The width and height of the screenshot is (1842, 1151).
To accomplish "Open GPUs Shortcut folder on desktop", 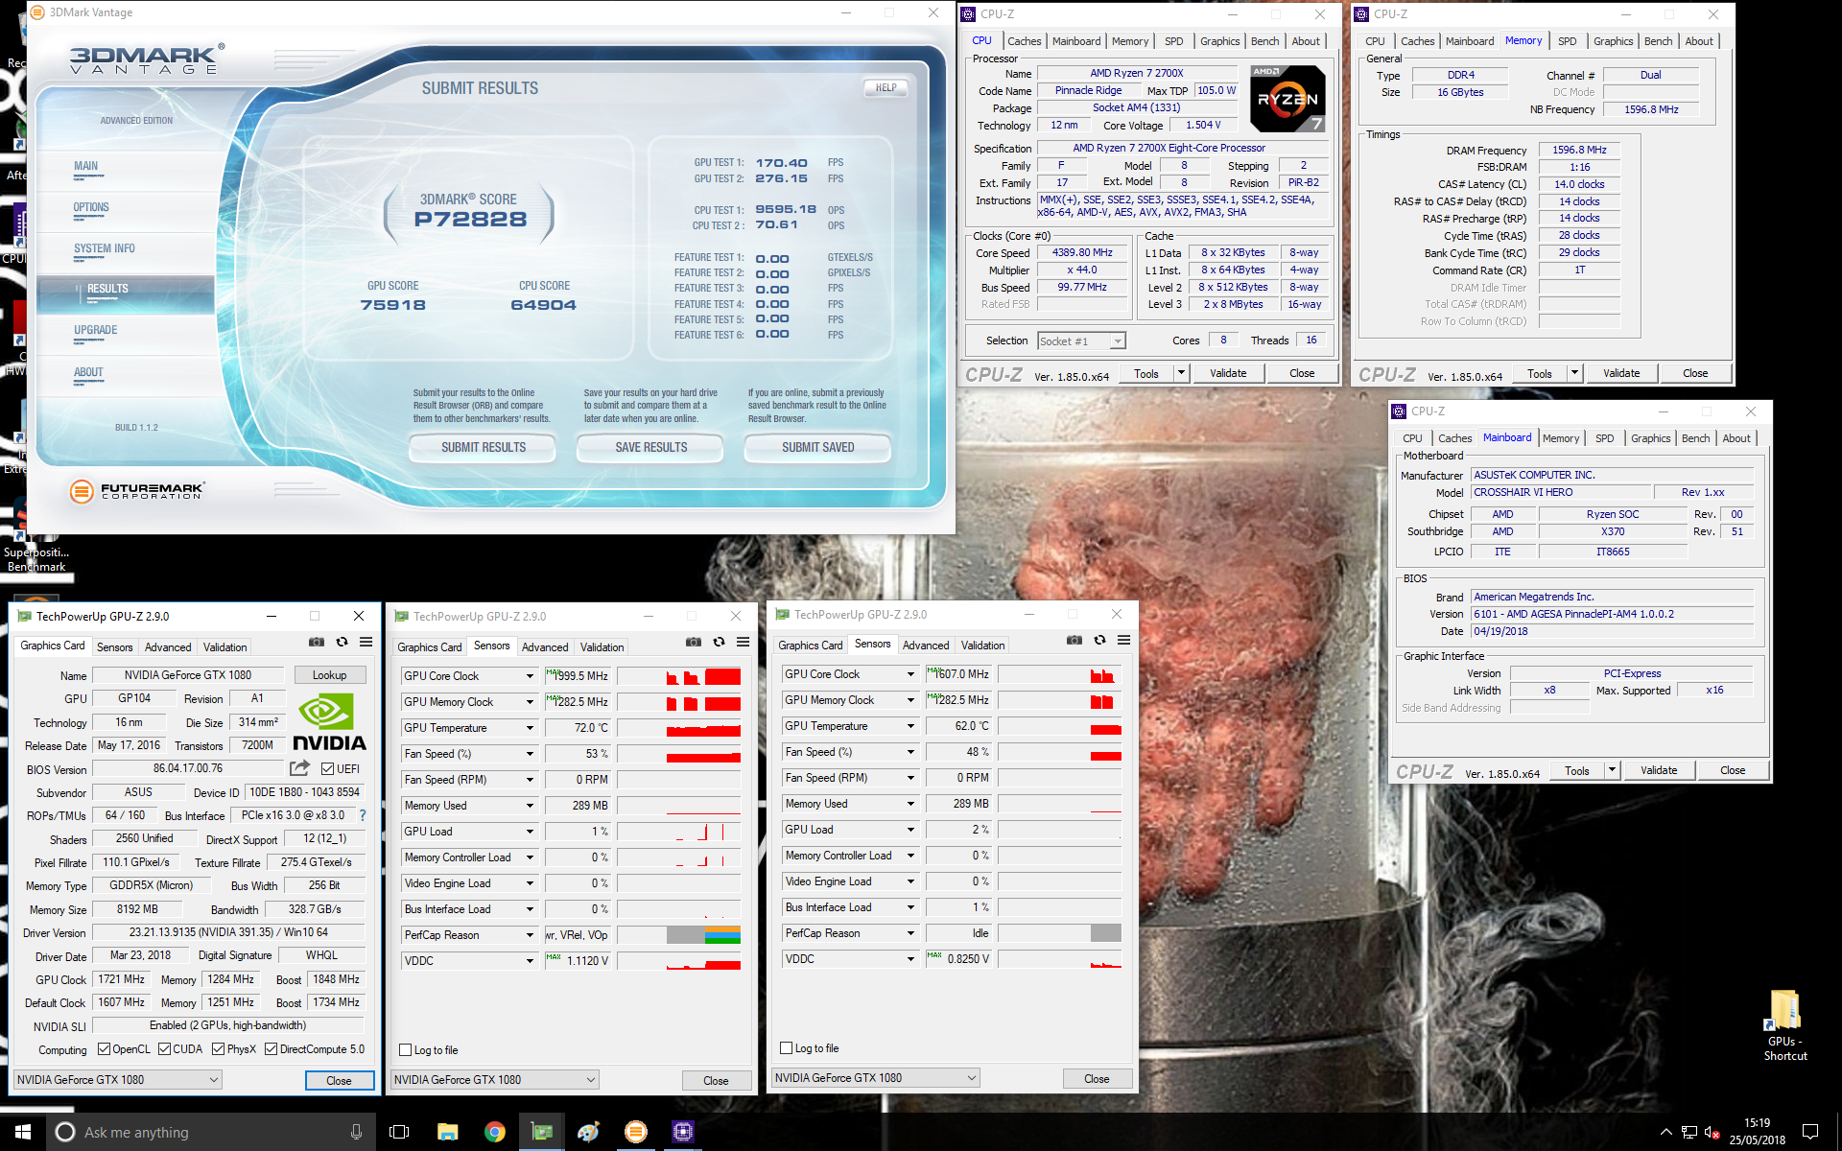I will click(1784, 1024).
